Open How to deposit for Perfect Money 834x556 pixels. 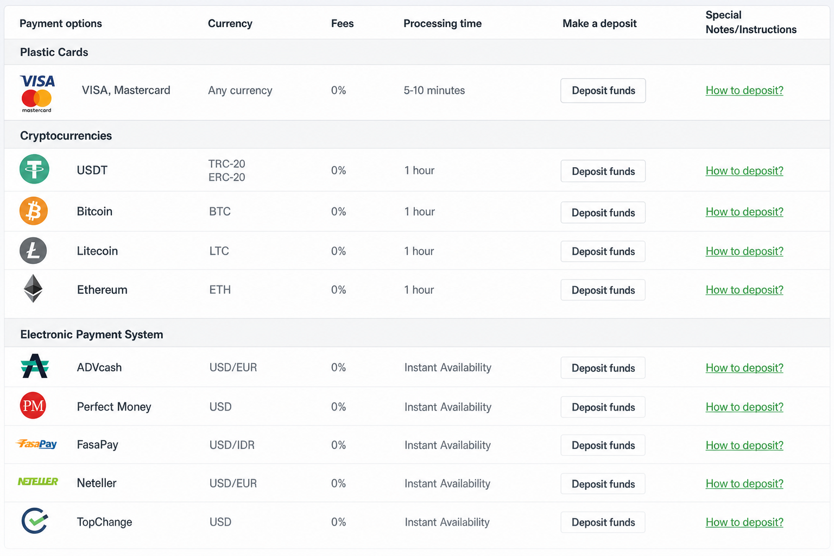coord(744,407)
